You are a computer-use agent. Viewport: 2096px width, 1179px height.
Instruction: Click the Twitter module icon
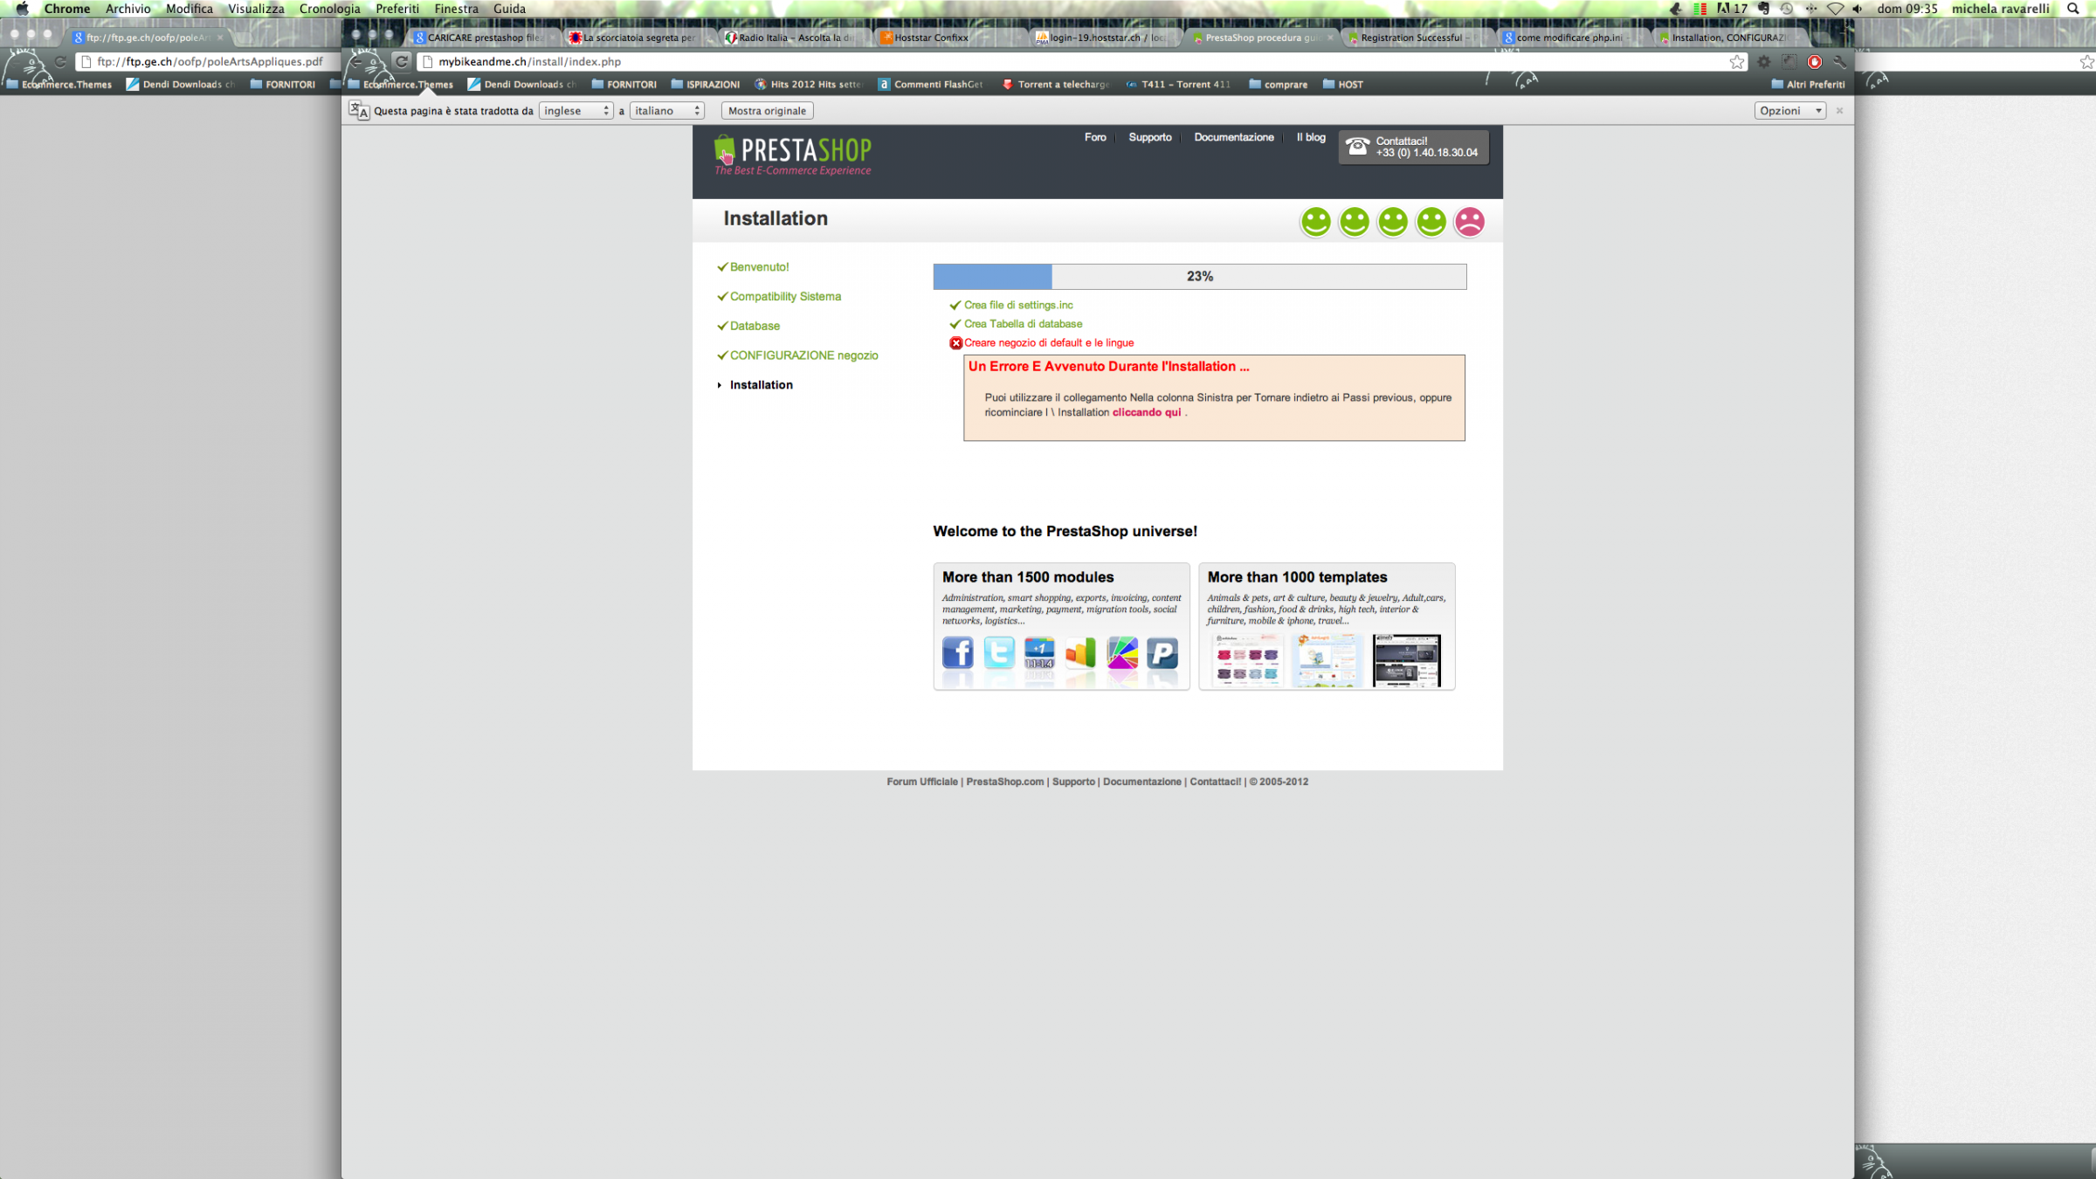998,653
